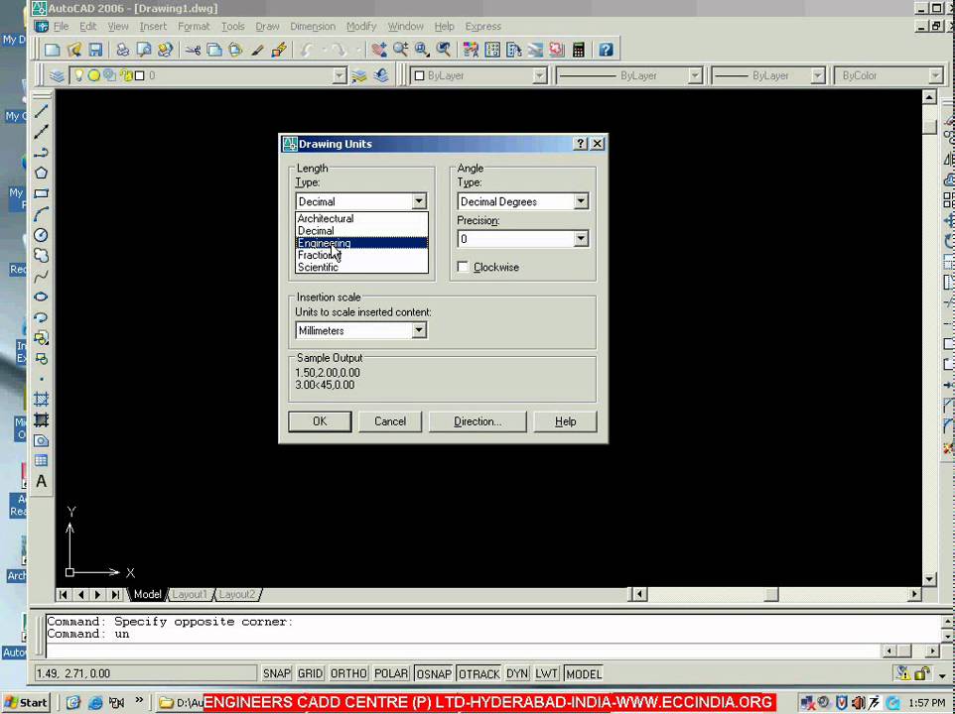The image size is (955, 714).
Task: Click the Properties palette icon
Action: tap(471, 50)
